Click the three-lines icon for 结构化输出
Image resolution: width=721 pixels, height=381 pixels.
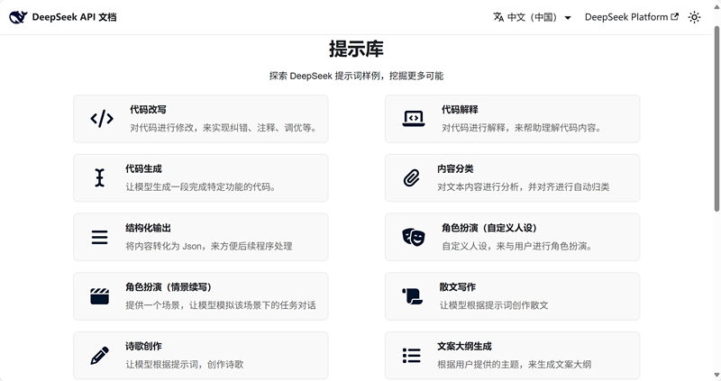[100, 237]
